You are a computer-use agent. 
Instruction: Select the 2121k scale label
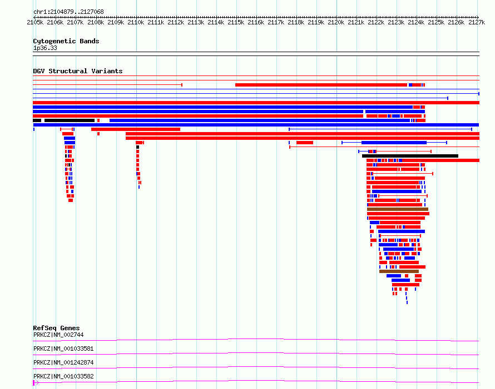pyautogui.click(x=356, y=22)
